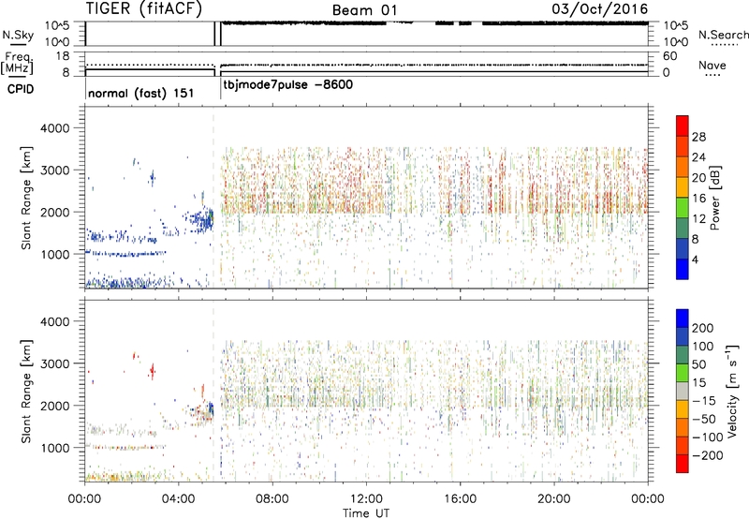Click the '-15' tick on the velocity scale

point(704,401)
